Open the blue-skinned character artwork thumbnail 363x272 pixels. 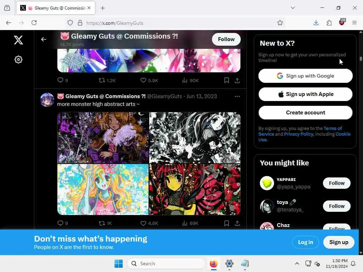(x=103, y=189)
